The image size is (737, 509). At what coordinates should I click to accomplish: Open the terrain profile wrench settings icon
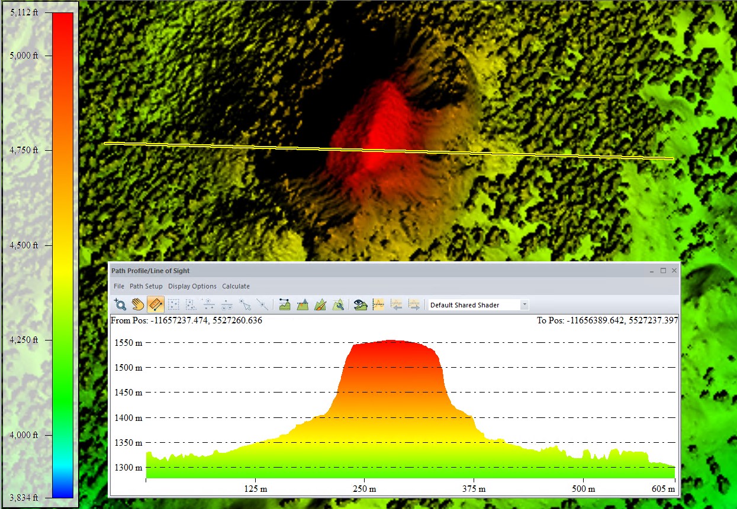point(338,305)
